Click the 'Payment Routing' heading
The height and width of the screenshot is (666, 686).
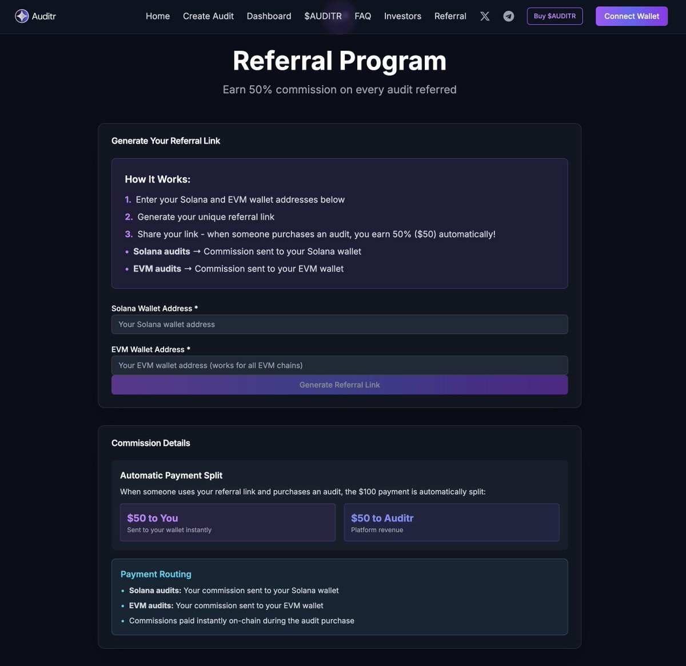pos(156,574)
